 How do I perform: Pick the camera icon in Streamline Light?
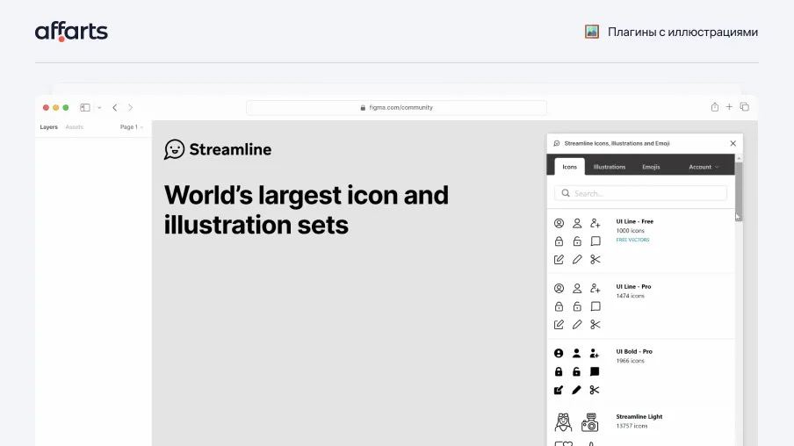tap(589, 422)
